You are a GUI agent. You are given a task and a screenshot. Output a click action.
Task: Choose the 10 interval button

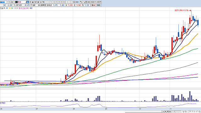(54, 2)
